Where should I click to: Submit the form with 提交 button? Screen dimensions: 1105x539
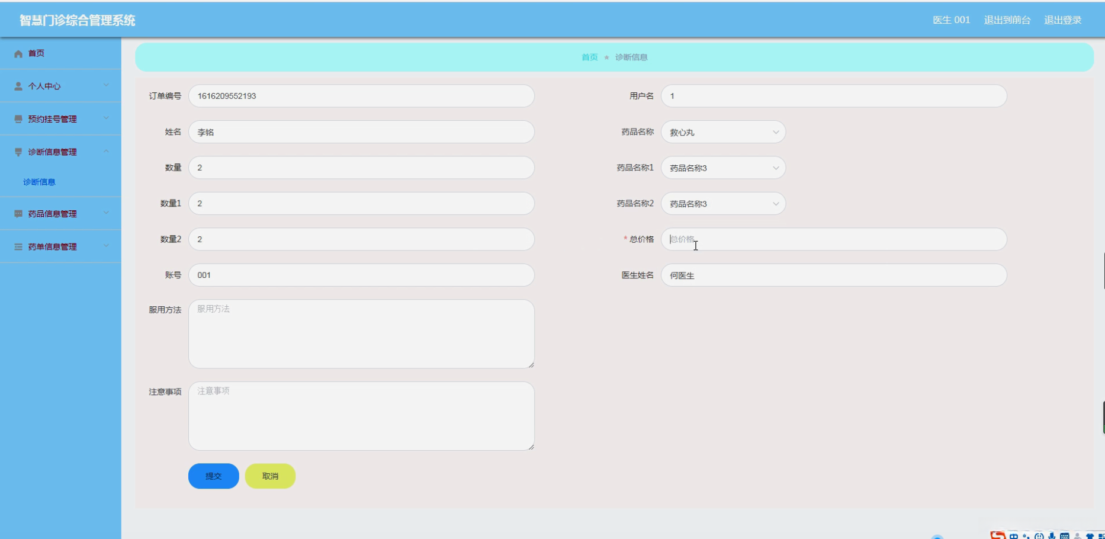[x=214, y=476]
